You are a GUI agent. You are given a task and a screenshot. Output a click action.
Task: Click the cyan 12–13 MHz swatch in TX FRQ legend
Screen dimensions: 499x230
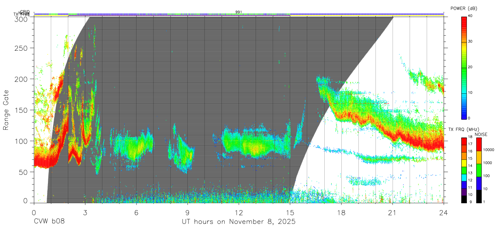[x=464, y=177]
